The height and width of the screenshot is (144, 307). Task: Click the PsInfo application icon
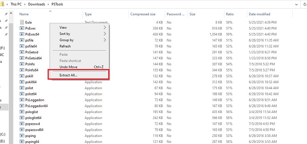[x=22, y=64]
